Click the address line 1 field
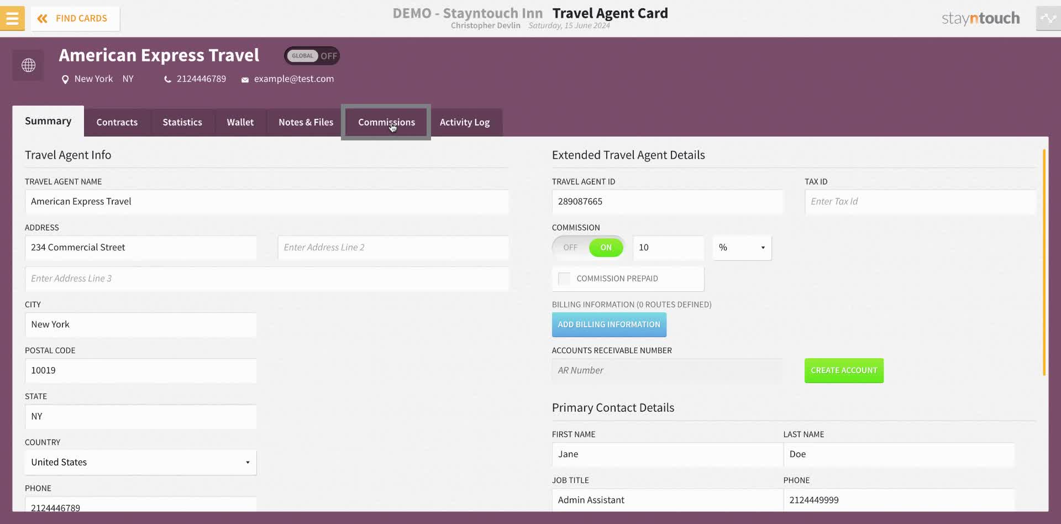 tap(140, 248)
